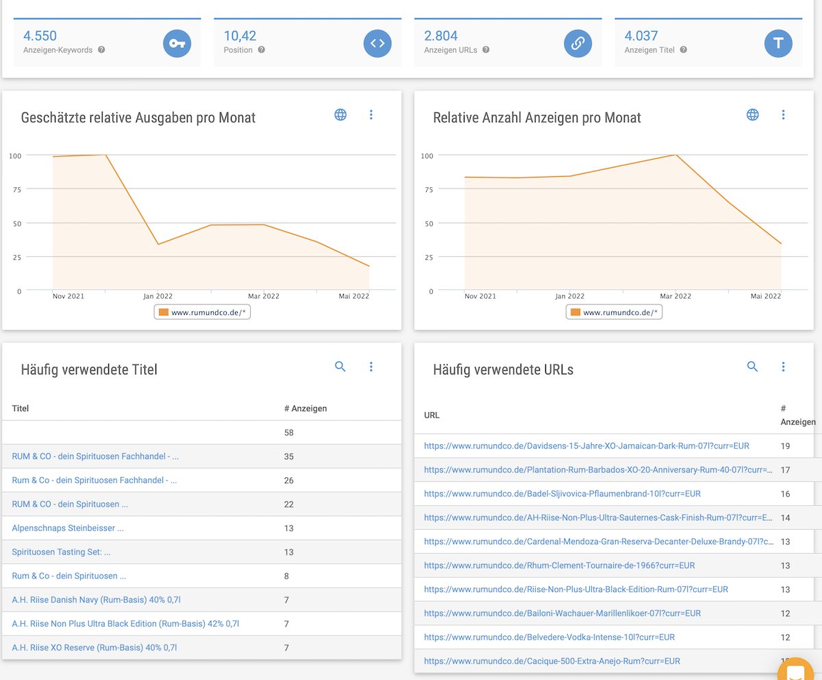Viewport: 822px width, 680px height.
Task: Toggle www.rumundco.de legend in Ausgaben chart
Action: [202, 313]
